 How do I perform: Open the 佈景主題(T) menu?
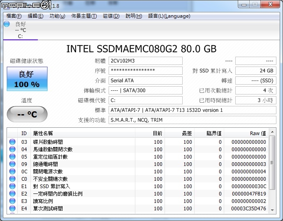pos(84,16)
